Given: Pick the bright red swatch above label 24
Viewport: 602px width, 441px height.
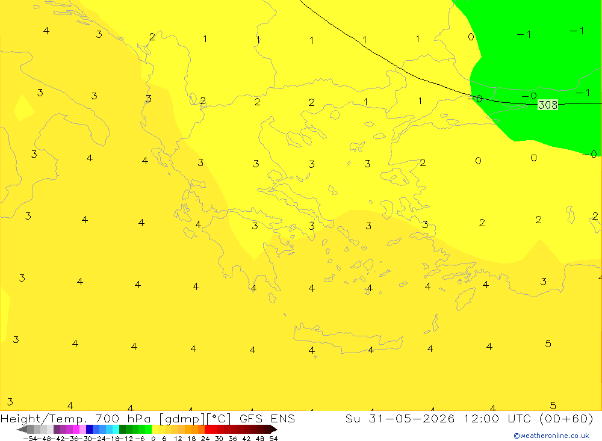Looking at the screenshot, I should 208,430.
